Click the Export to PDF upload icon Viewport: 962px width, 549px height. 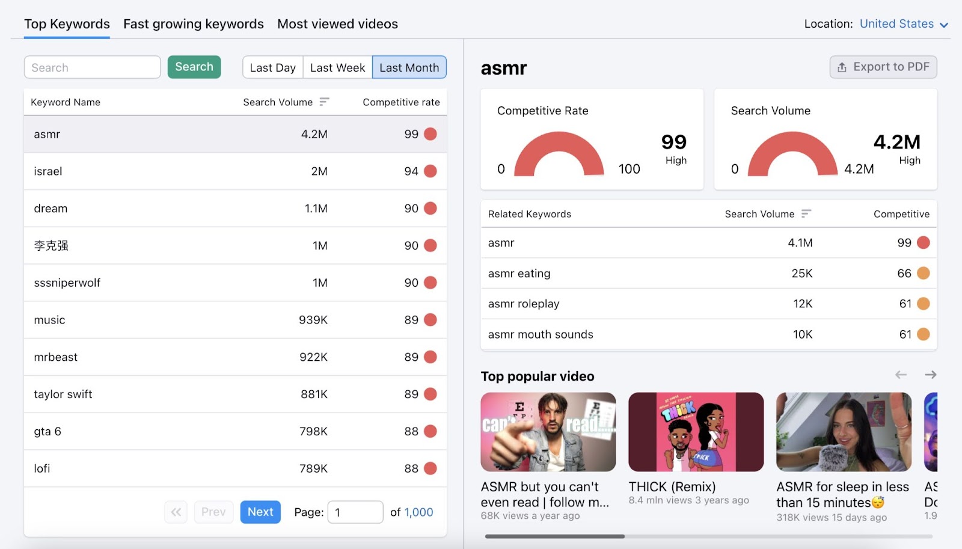point(842,67)
